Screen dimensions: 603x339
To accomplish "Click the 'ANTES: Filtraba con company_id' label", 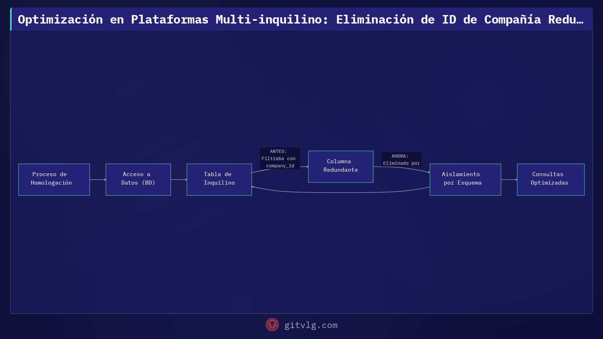I will click(280, 159).
